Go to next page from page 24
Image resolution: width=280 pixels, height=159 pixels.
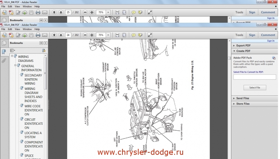[61, 35]
